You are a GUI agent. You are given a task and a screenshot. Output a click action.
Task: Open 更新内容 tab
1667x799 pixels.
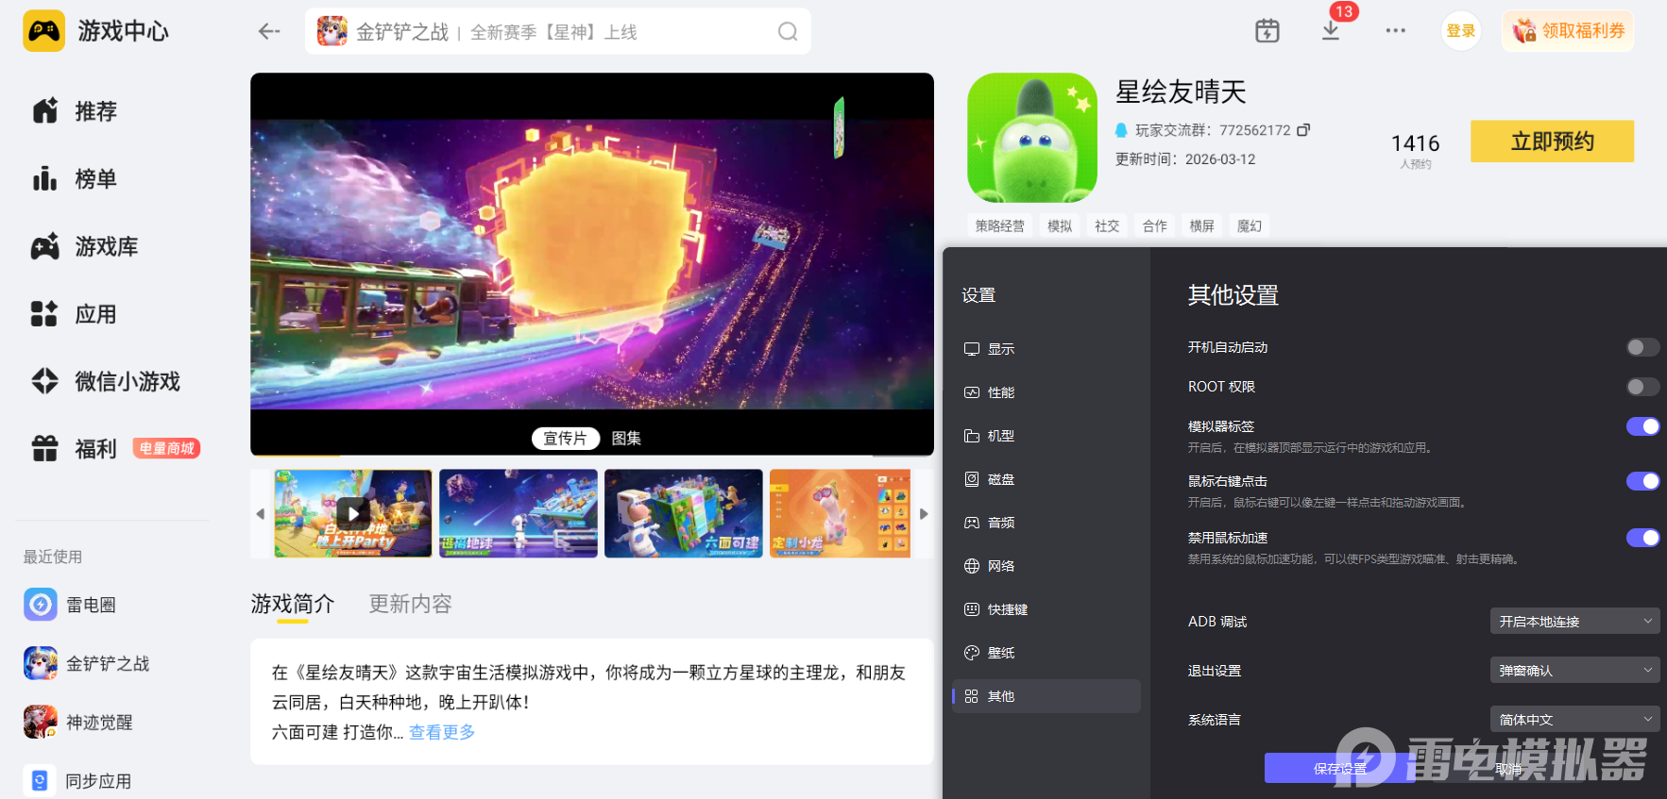(x=410, y=604)
